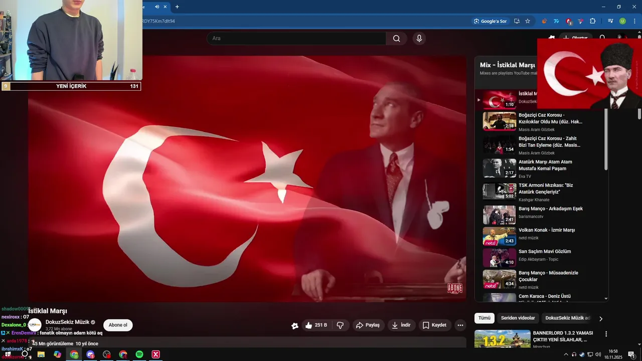Click the video description view count text
Viewport: 642px width, 361px height.
(x=53, y=343)
